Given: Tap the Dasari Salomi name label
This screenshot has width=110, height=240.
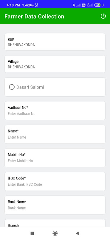Looking at the screenshot, I should [x=30, y=87].
